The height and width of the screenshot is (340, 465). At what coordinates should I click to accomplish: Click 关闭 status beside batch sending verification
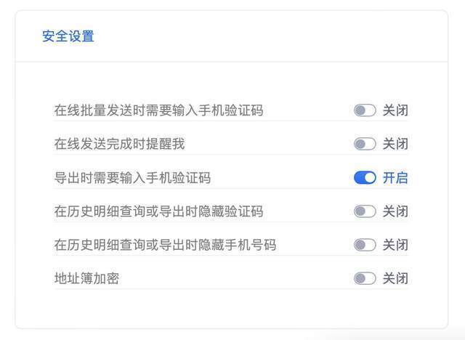[395, 110]
